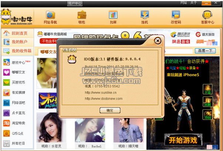The height and width of the screenshot is (151, 223).
Task: Open 网站 in the title bar
Action: click(183, 3)
